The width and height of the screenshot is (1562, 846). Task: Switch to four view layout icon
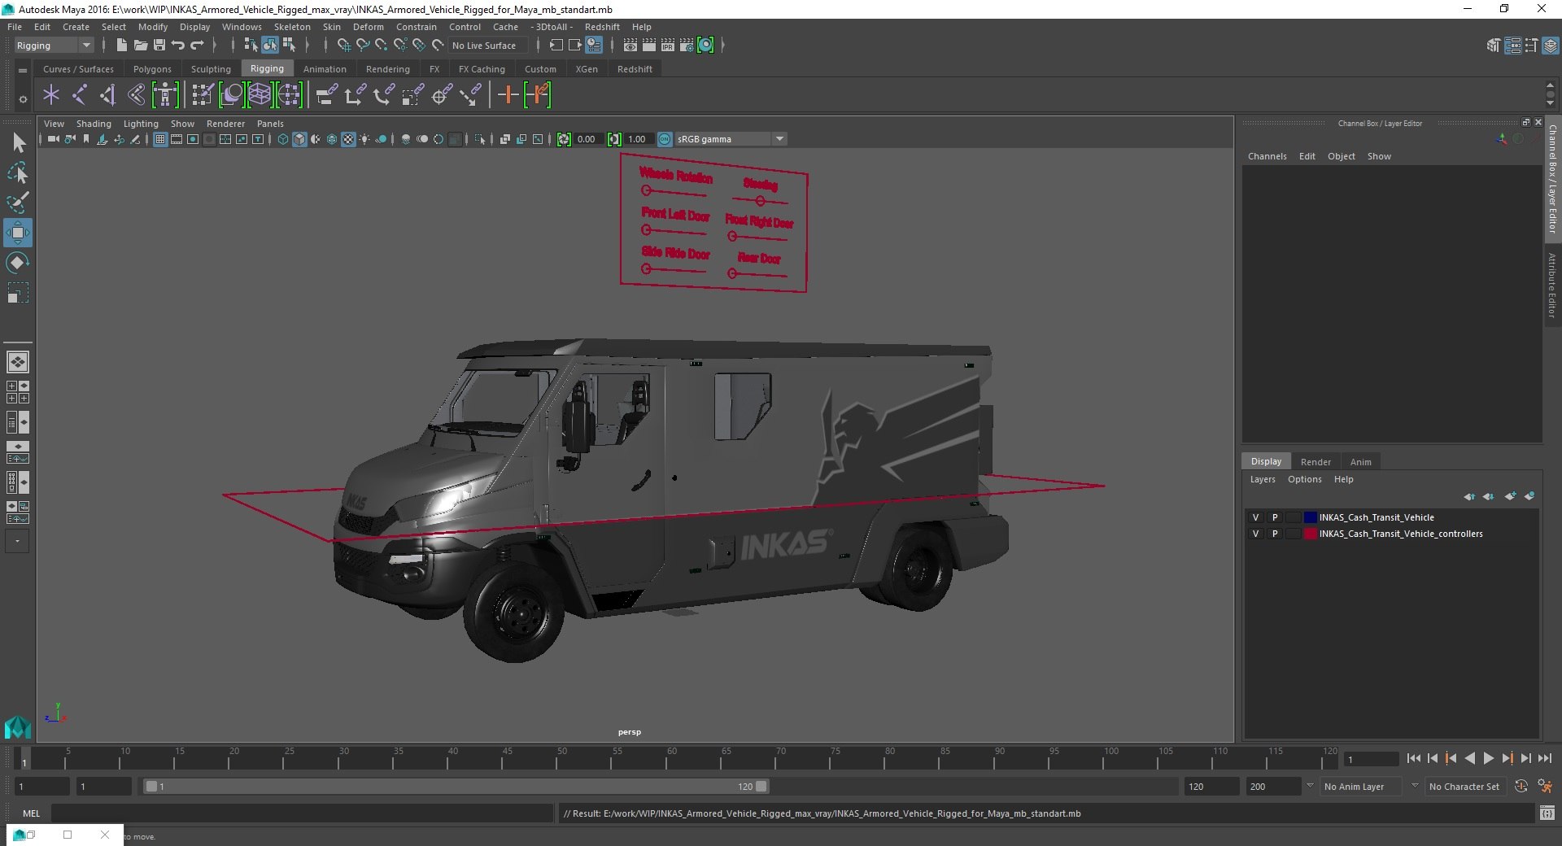18,392
